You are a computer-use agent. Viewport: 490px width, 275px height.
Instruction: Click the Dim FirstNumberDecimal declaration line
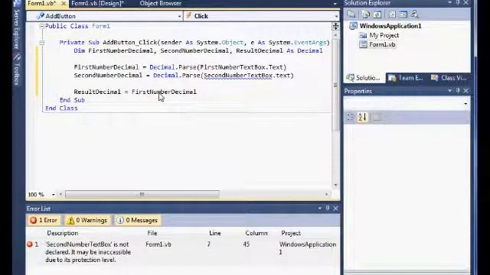coord(198,51)
